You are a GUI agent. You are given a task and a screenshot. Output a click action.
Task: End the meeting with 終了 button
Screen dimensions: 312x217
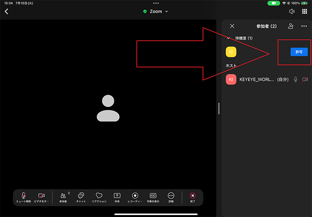[193, 196]
